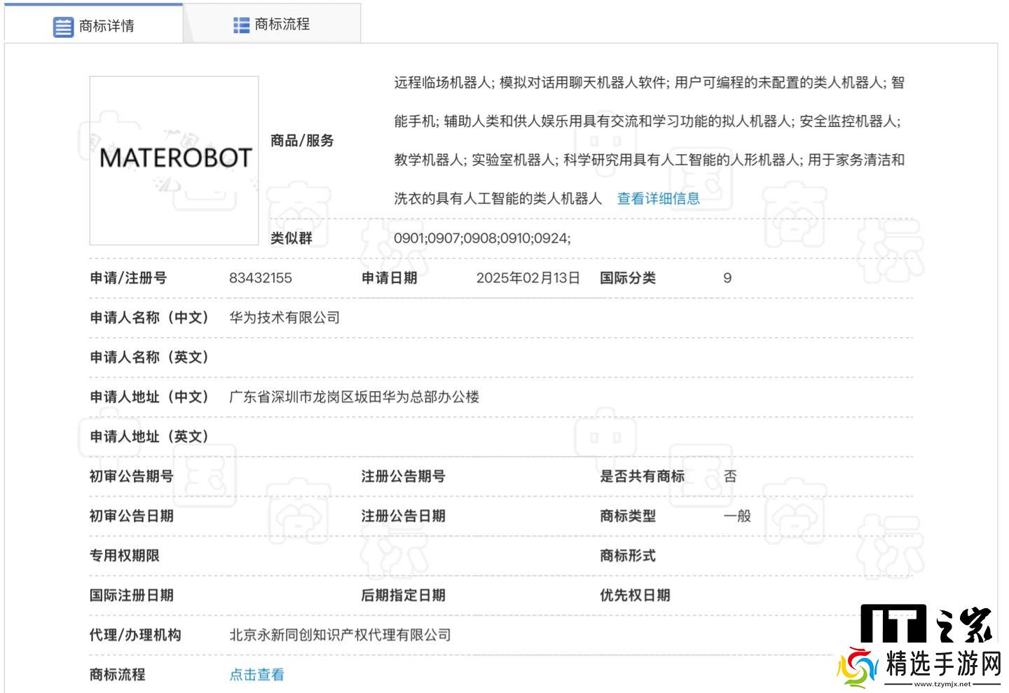Click the grid icon on 商标流程 tab

coord(241,25)
